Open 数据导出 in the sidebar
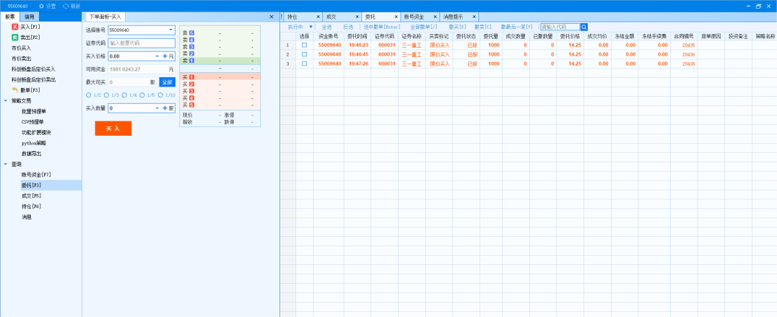Screen dimensions: 777x317 [x=31, y=154]
